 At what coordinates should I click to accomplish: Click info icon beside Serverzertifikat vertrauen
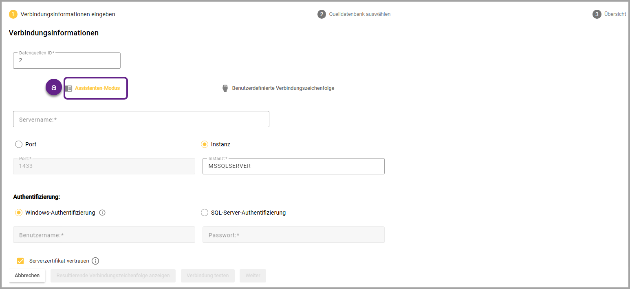coord(95,261)
